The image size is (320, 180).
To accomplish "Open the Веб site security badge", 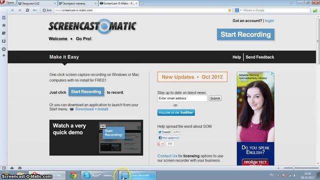I will [x=47, y=10].
